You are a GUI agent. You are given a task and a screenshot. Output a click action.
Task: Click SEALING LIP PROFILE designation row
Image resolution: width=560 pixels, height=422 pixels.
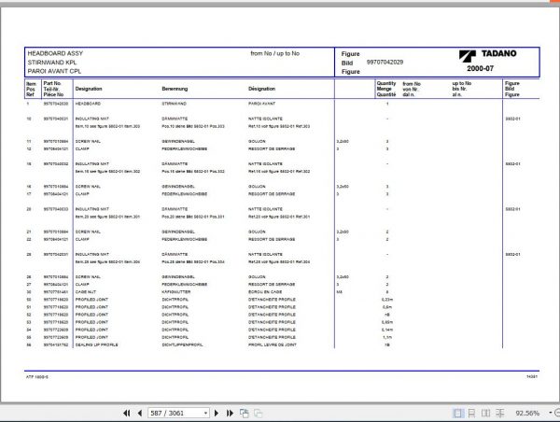pyautogui.click(x=96, y=345)
